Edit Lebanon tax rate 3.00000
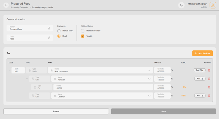Screen dimensions: 219x119 pyautogui.click(x=162, y=96)
